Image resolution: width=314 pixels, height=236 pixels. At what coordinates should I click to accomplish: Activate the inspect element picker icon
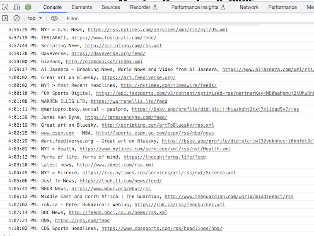[5, 7]
